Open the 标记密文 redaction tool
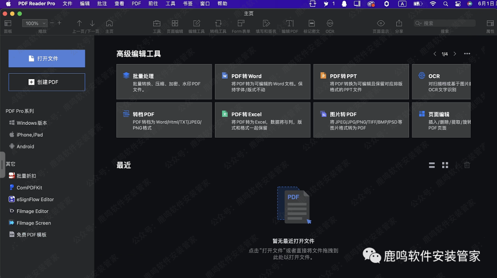This screenshot has height=278, width=497. (312, 25)
